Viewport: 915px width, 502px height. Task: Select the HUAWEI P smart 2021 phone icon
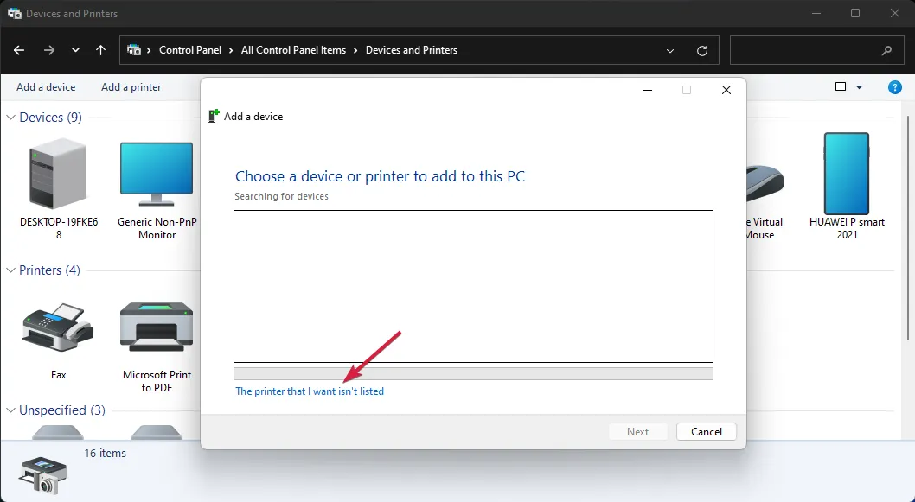[846, 175]
